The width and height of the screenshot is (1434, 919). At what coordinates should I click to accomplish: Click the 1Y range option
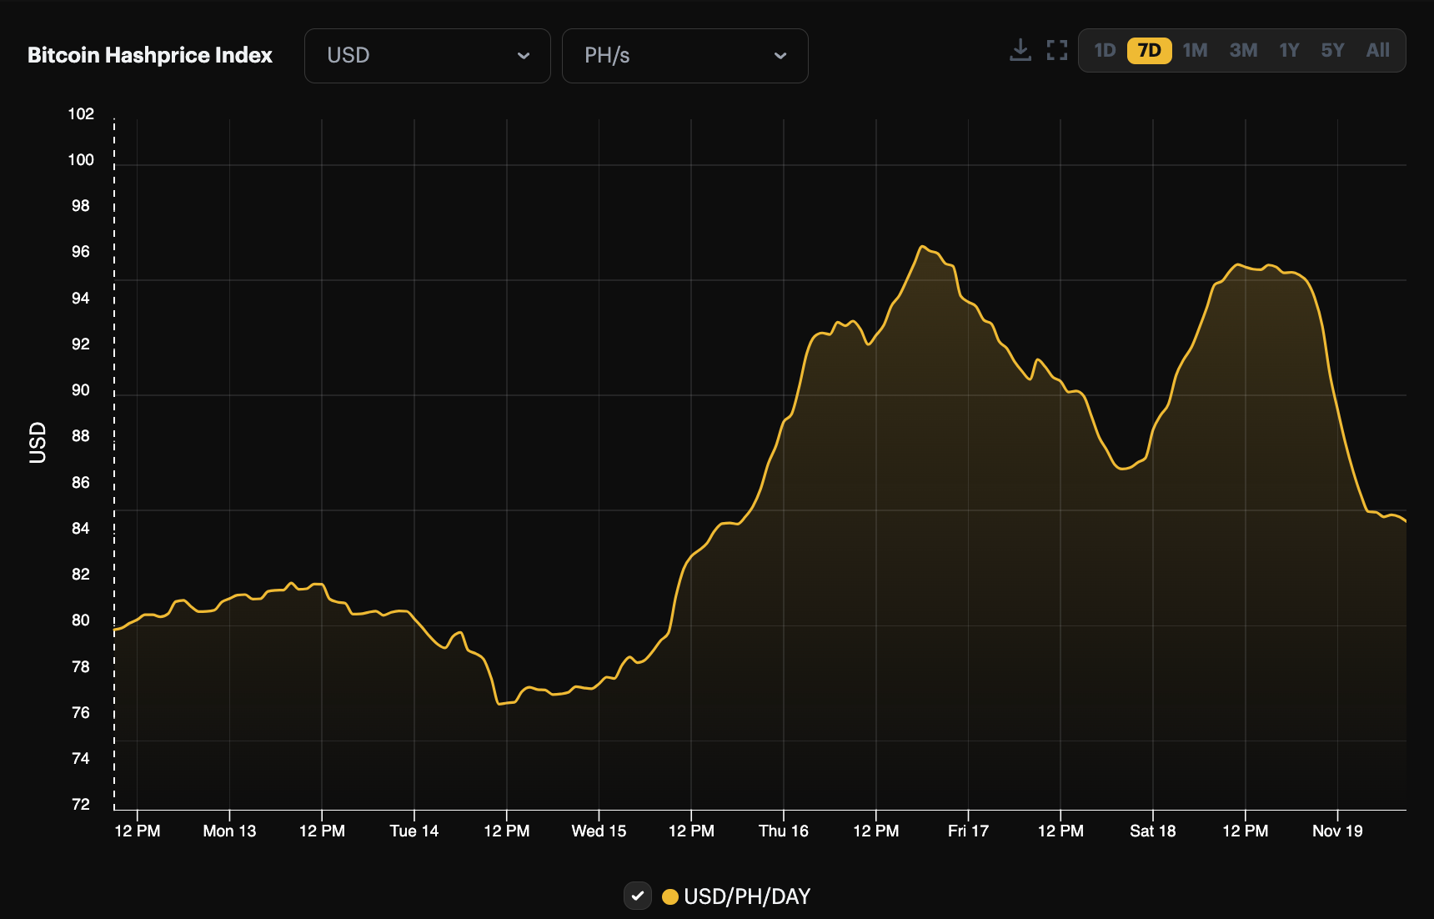(1288, 50)
